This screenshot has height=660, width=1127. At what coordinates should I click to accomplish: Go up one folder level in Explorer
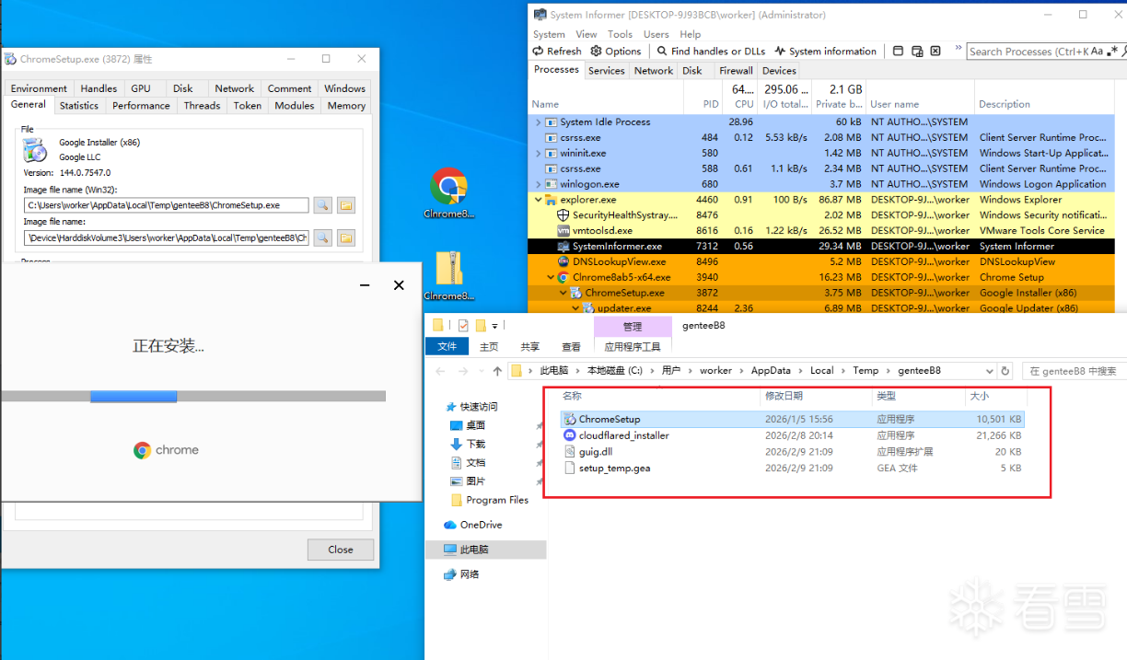[498, 371]
